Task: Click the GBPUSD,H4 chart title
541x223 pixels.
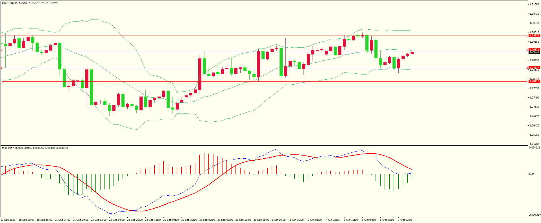Action: point(10,3)
